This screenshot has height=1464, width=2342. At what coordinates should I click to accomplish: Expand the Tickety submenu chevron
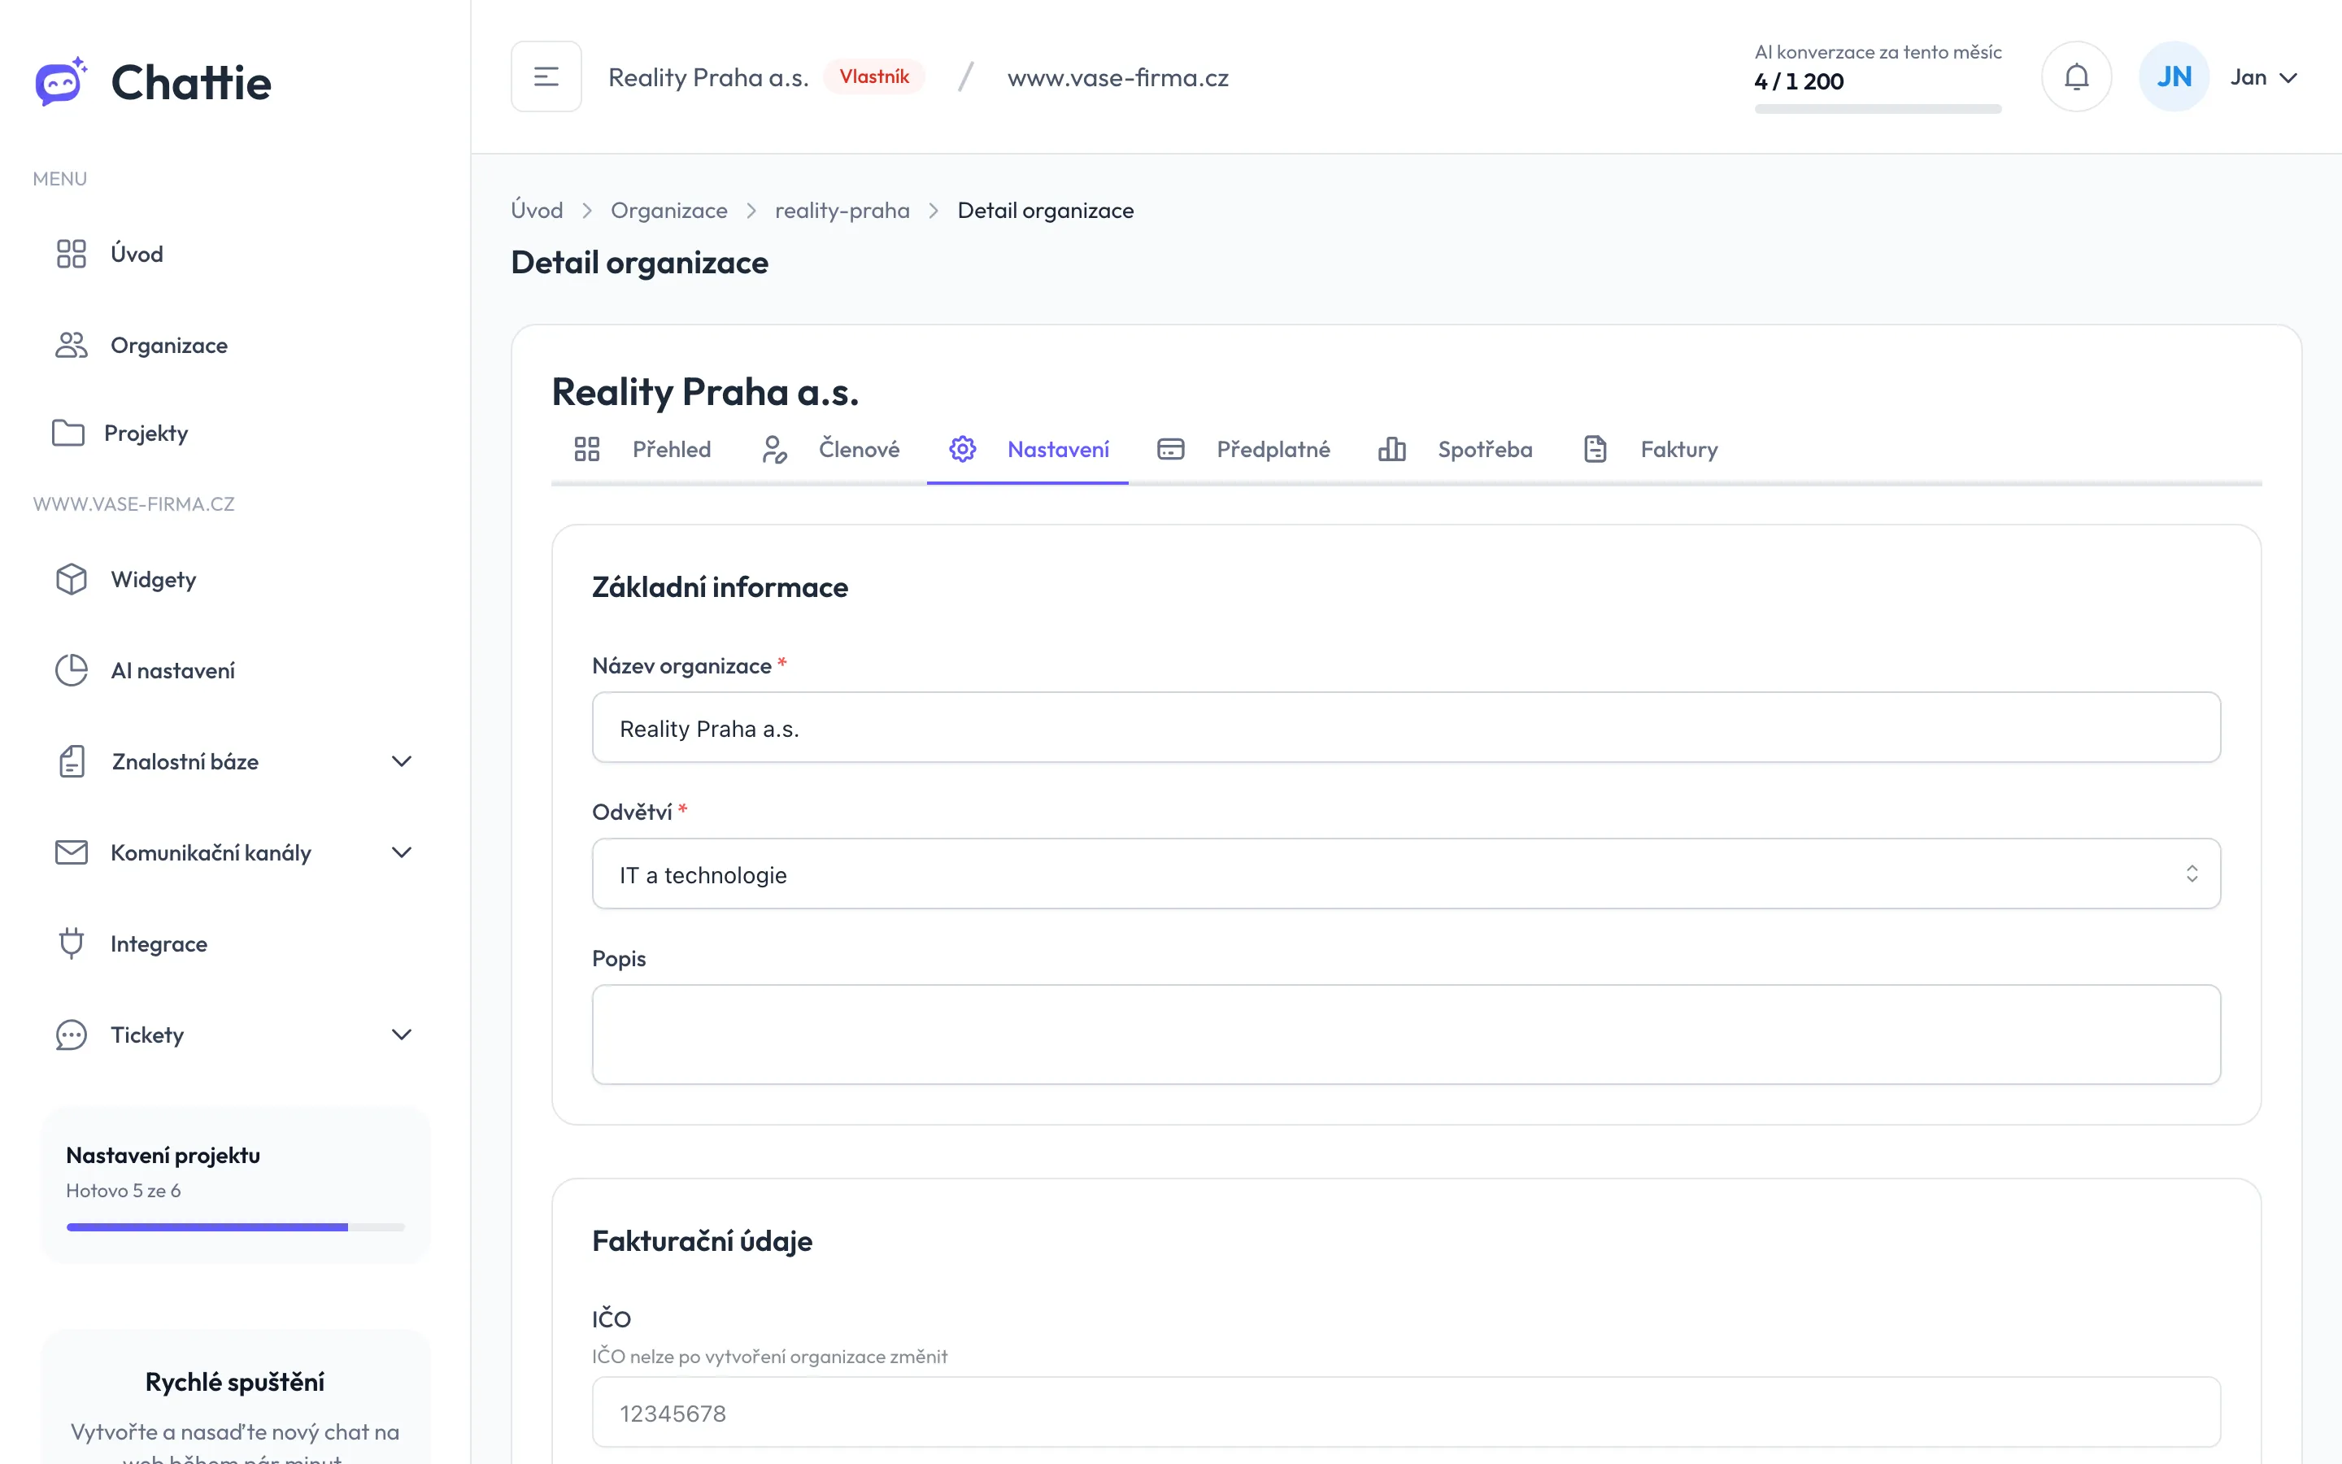(x=402, y=1034)
